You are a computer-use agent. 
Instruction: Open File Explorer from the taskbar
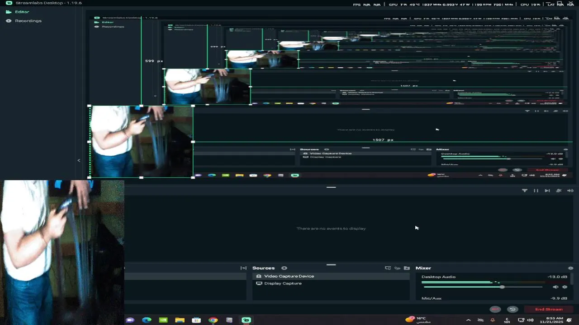(180, 320)
